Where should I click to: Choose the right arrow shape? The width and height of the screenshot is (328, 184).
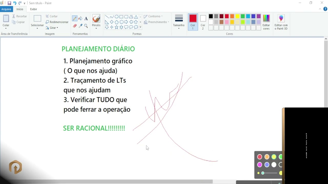(126, 22)
